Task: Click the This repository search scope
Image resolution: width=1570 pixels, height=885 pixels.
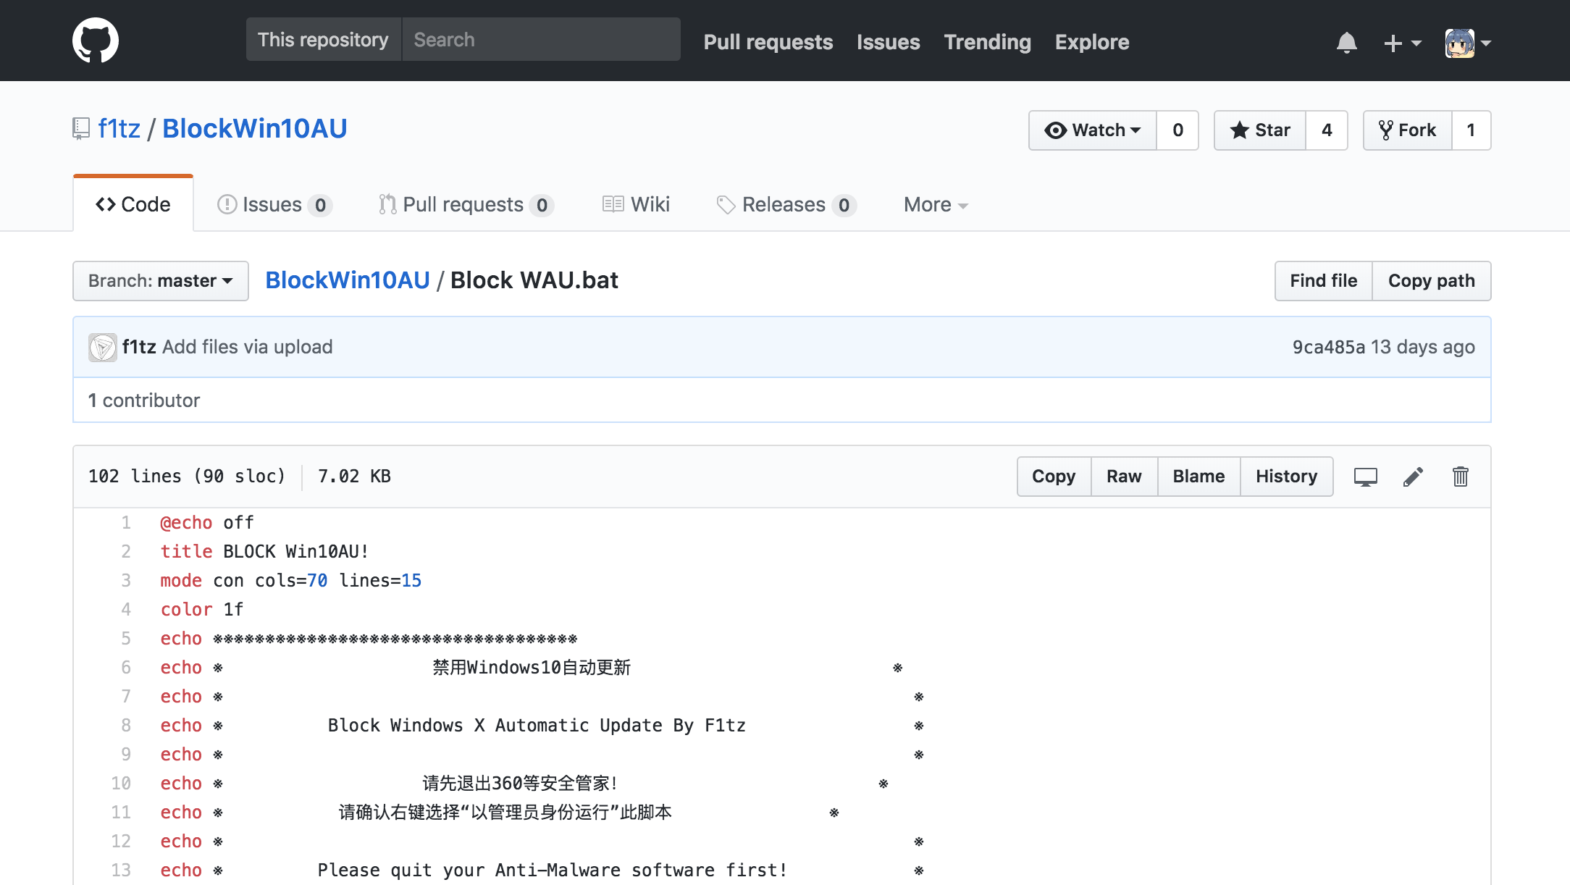Action: click(323, 39)
